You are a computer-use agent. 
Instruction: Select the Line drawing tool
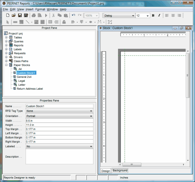pyautogui.click(x=28, y=22)
